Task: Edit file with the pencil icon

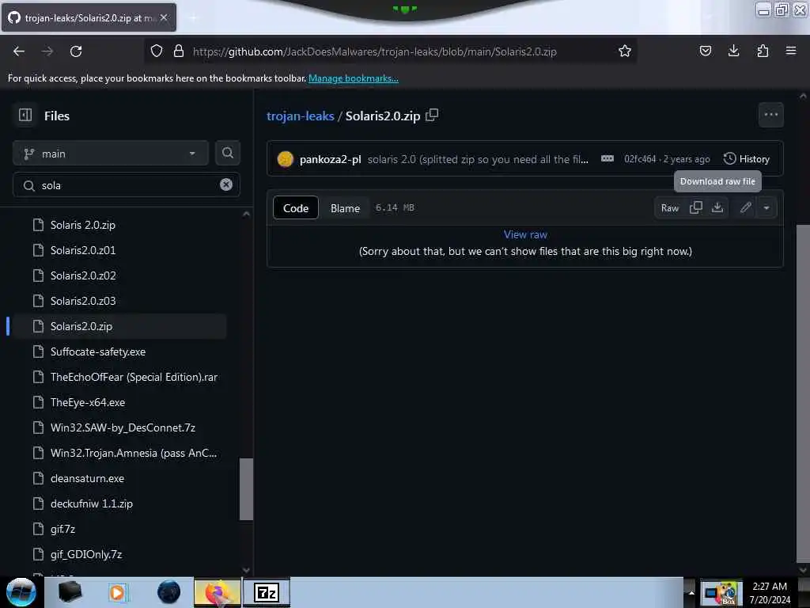Action: click(745, 208)
